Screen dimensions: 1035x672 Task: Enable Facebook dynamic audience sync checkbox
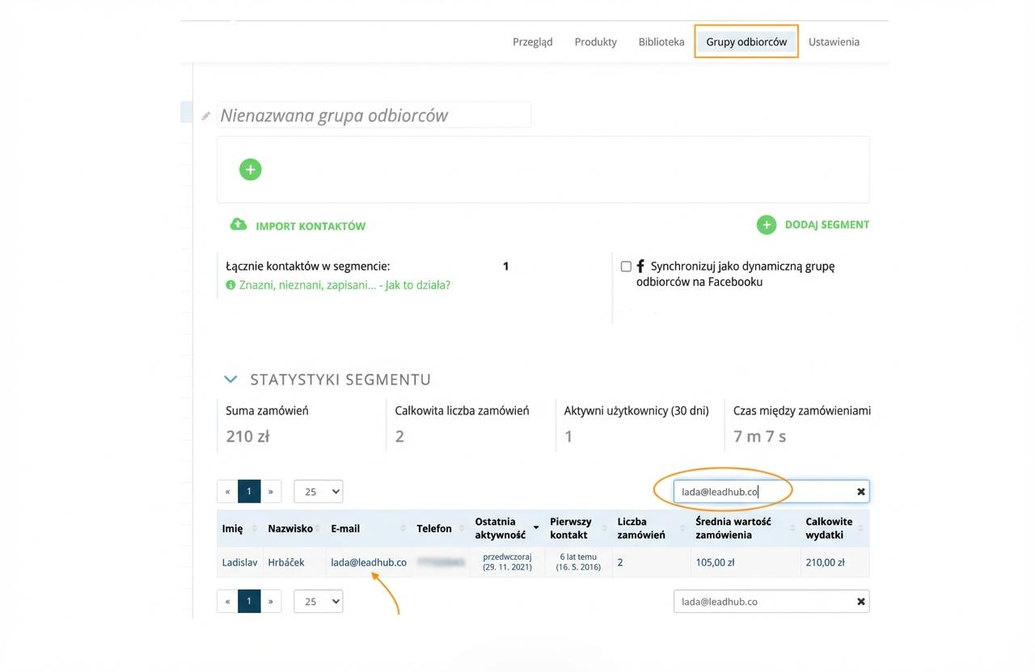(x=626, y=266)
